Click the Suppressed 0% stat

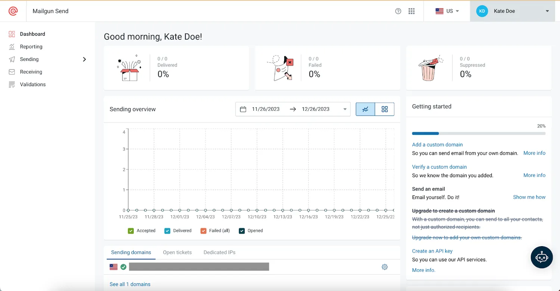(466, 74)
